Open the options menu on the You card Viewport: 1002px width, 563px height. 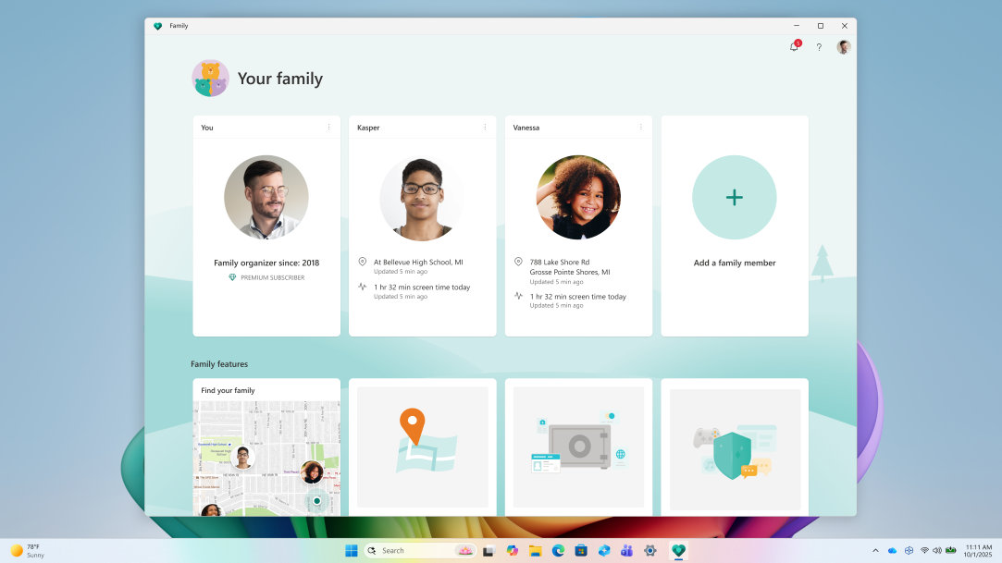point(328,128)
